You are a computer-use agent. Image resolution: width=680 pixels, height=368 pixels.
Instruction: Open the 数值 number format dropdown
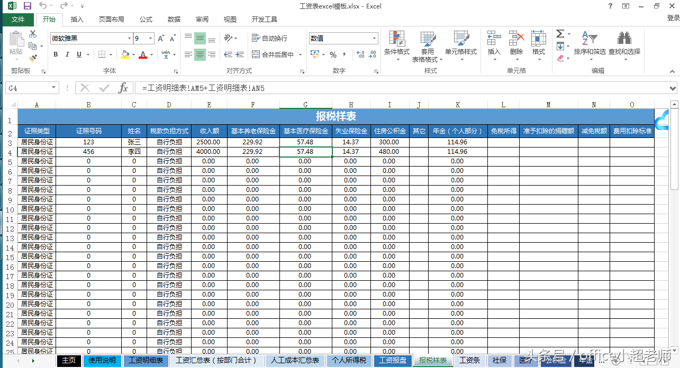click(x=375, y=38)
